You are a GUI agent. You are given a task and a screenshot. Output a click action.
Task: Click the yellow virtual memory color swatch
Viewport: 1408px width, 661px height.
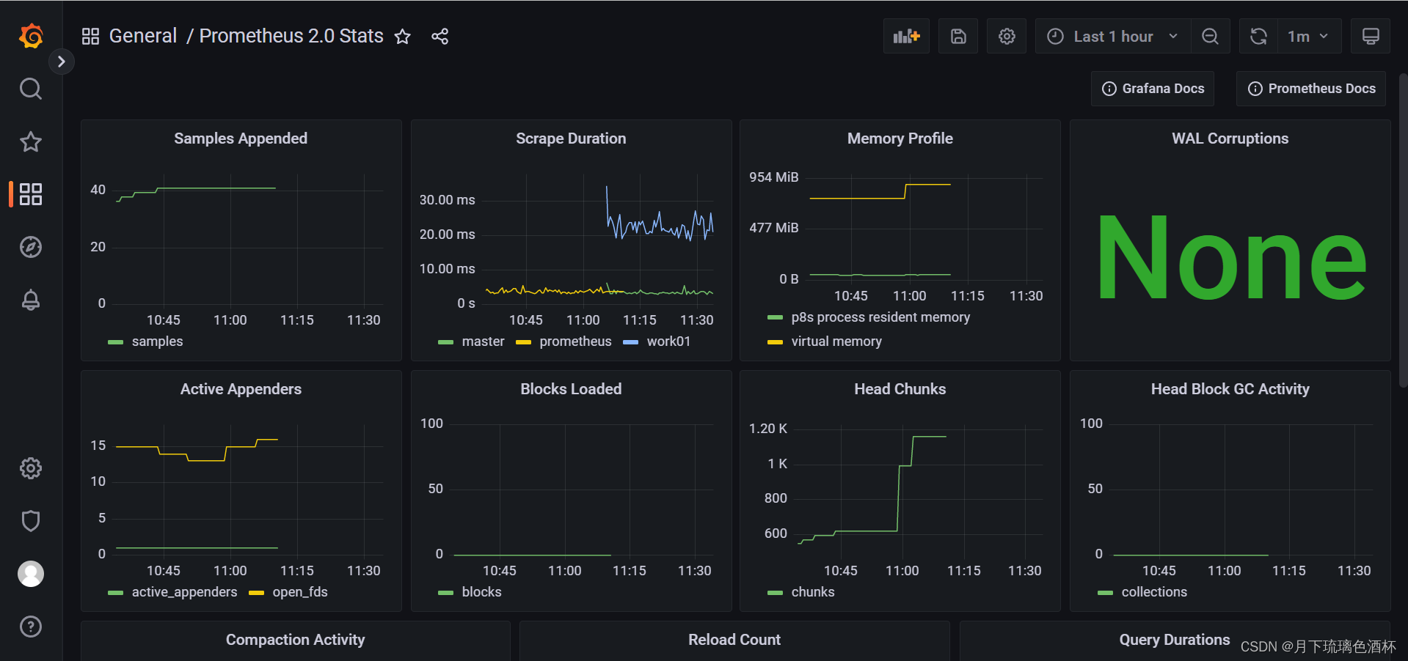pyautogui.click(x=775, y=342)
